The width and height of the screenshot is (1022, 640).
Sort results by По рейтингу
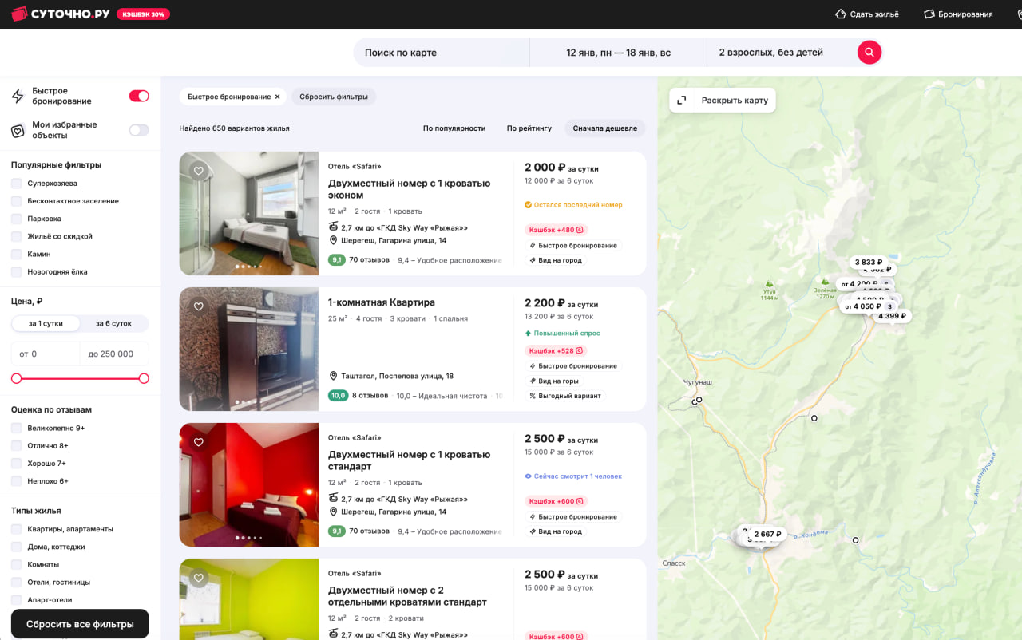(x=529, y=128)
